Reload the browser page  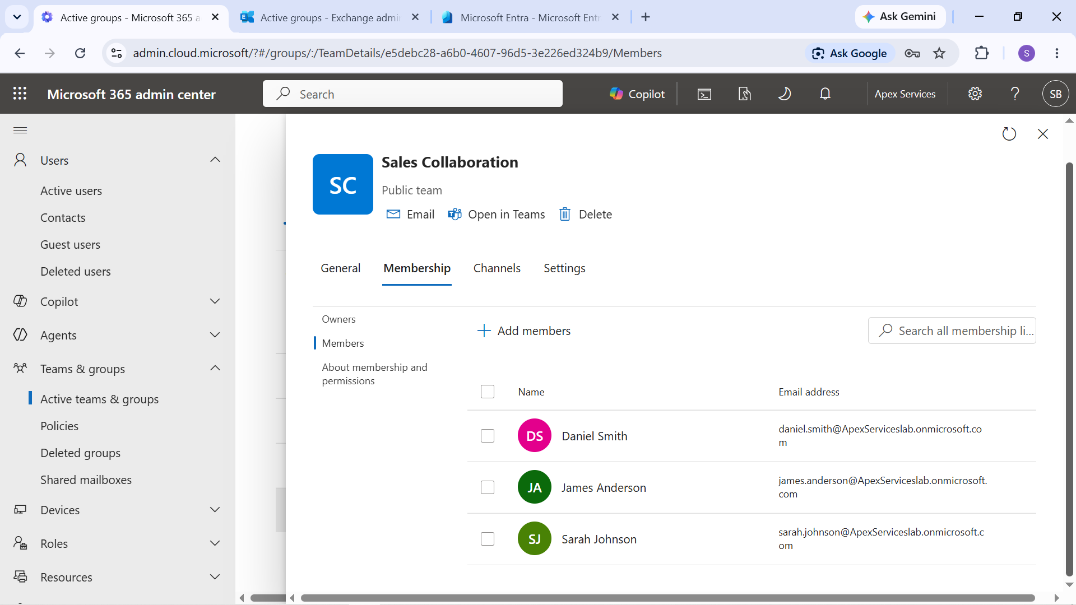click(x=80, y=53)
